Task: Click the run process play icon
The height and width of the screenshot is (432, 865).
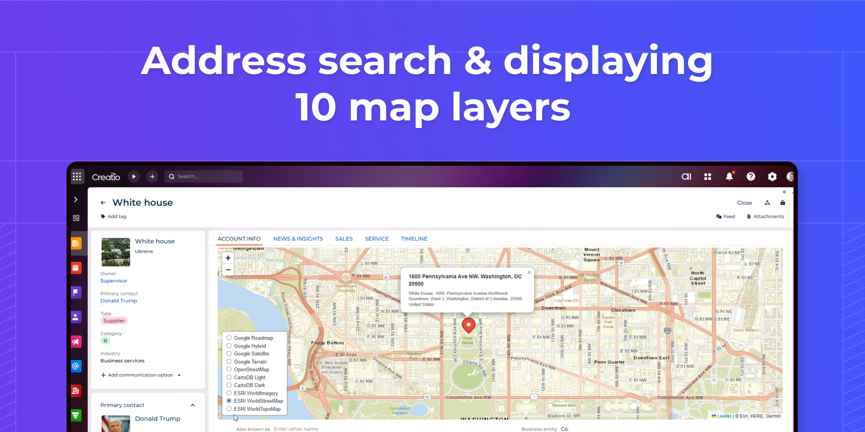Action: (134, 177)
